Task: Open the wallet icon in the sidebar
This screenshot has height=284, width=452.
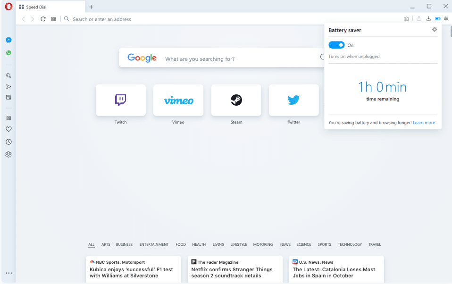Action: click(x=8, y=98)
